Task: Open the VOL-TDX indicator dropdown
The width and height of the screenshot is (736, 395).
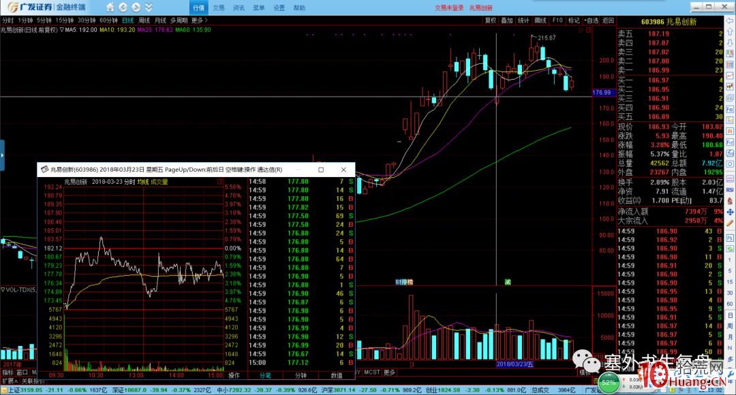Action: [x=2, y=290]
